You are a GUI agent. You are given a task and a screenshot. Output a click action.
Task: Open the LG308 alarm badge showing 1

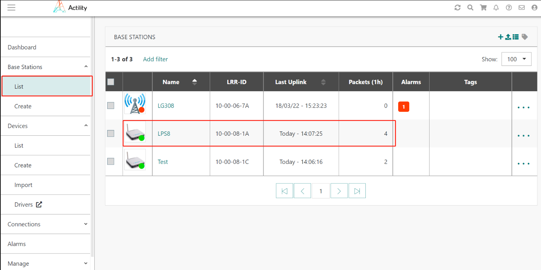[x=404, y=107]
